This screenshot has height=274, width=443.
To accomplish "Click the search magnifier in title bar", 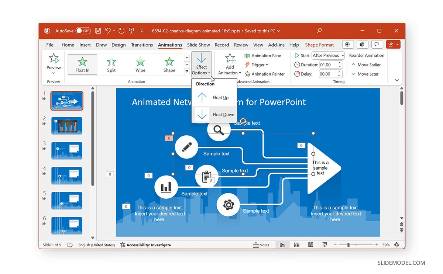I will (319, 31).
